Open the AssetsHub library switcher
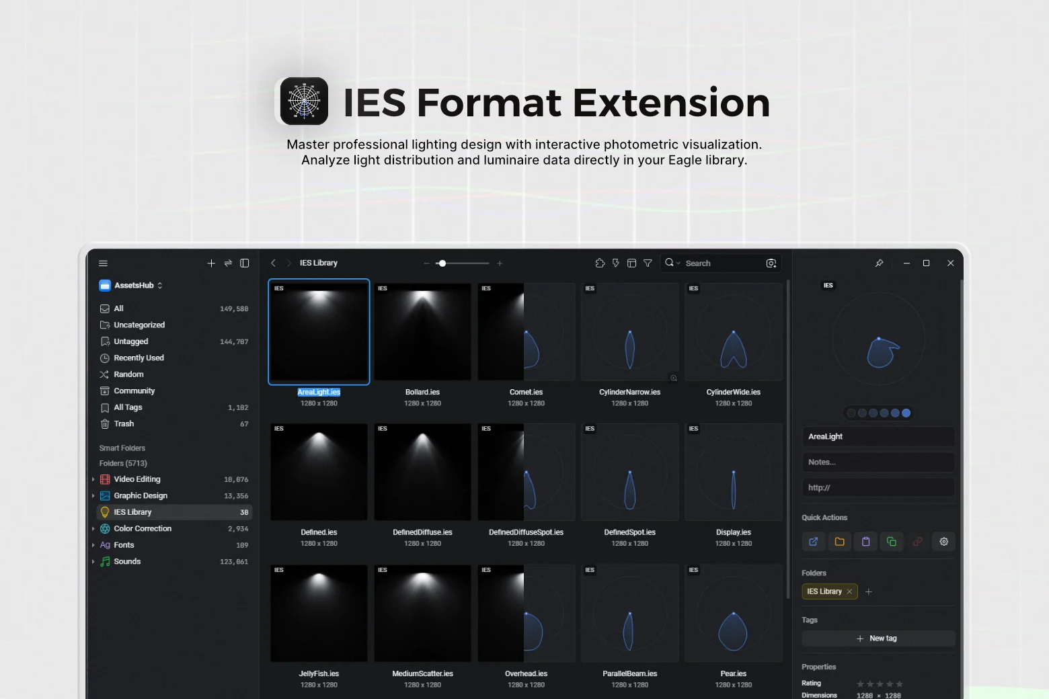Image resolution: width=1049 pixels, height=699 pixels. click(132, 286)
